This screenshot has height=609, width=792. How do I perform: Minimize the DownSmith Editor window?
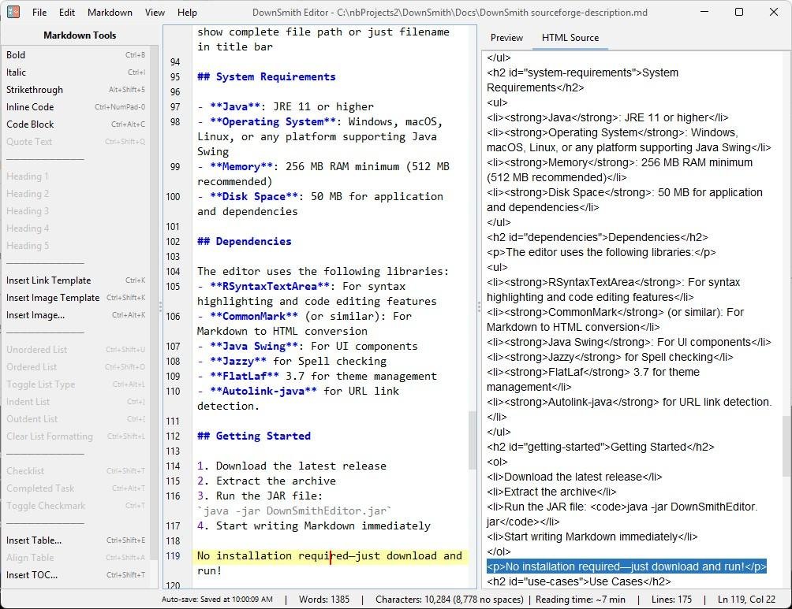[x=704, y=12]
